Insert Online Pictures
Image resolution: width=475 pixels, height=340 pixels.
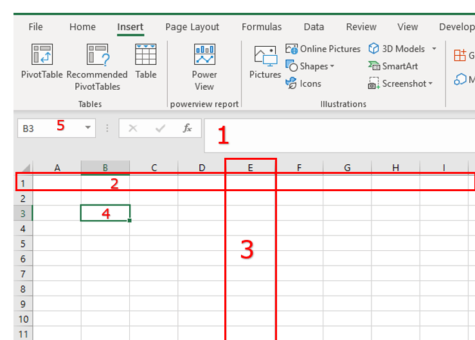click(323, 49)
